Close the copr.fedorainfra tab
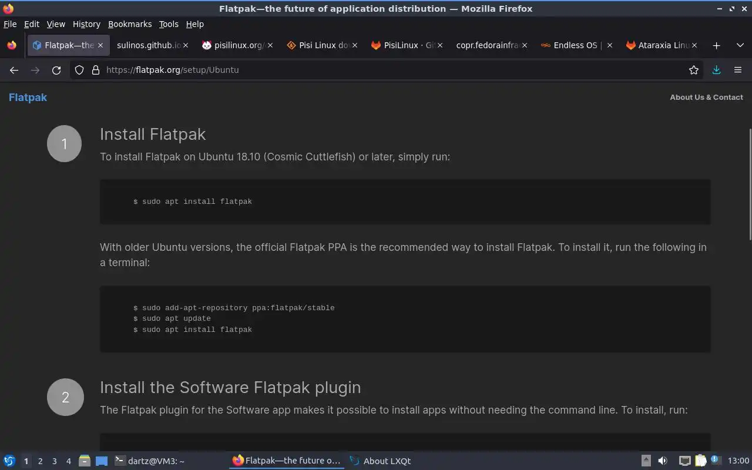 pos(525,45)
